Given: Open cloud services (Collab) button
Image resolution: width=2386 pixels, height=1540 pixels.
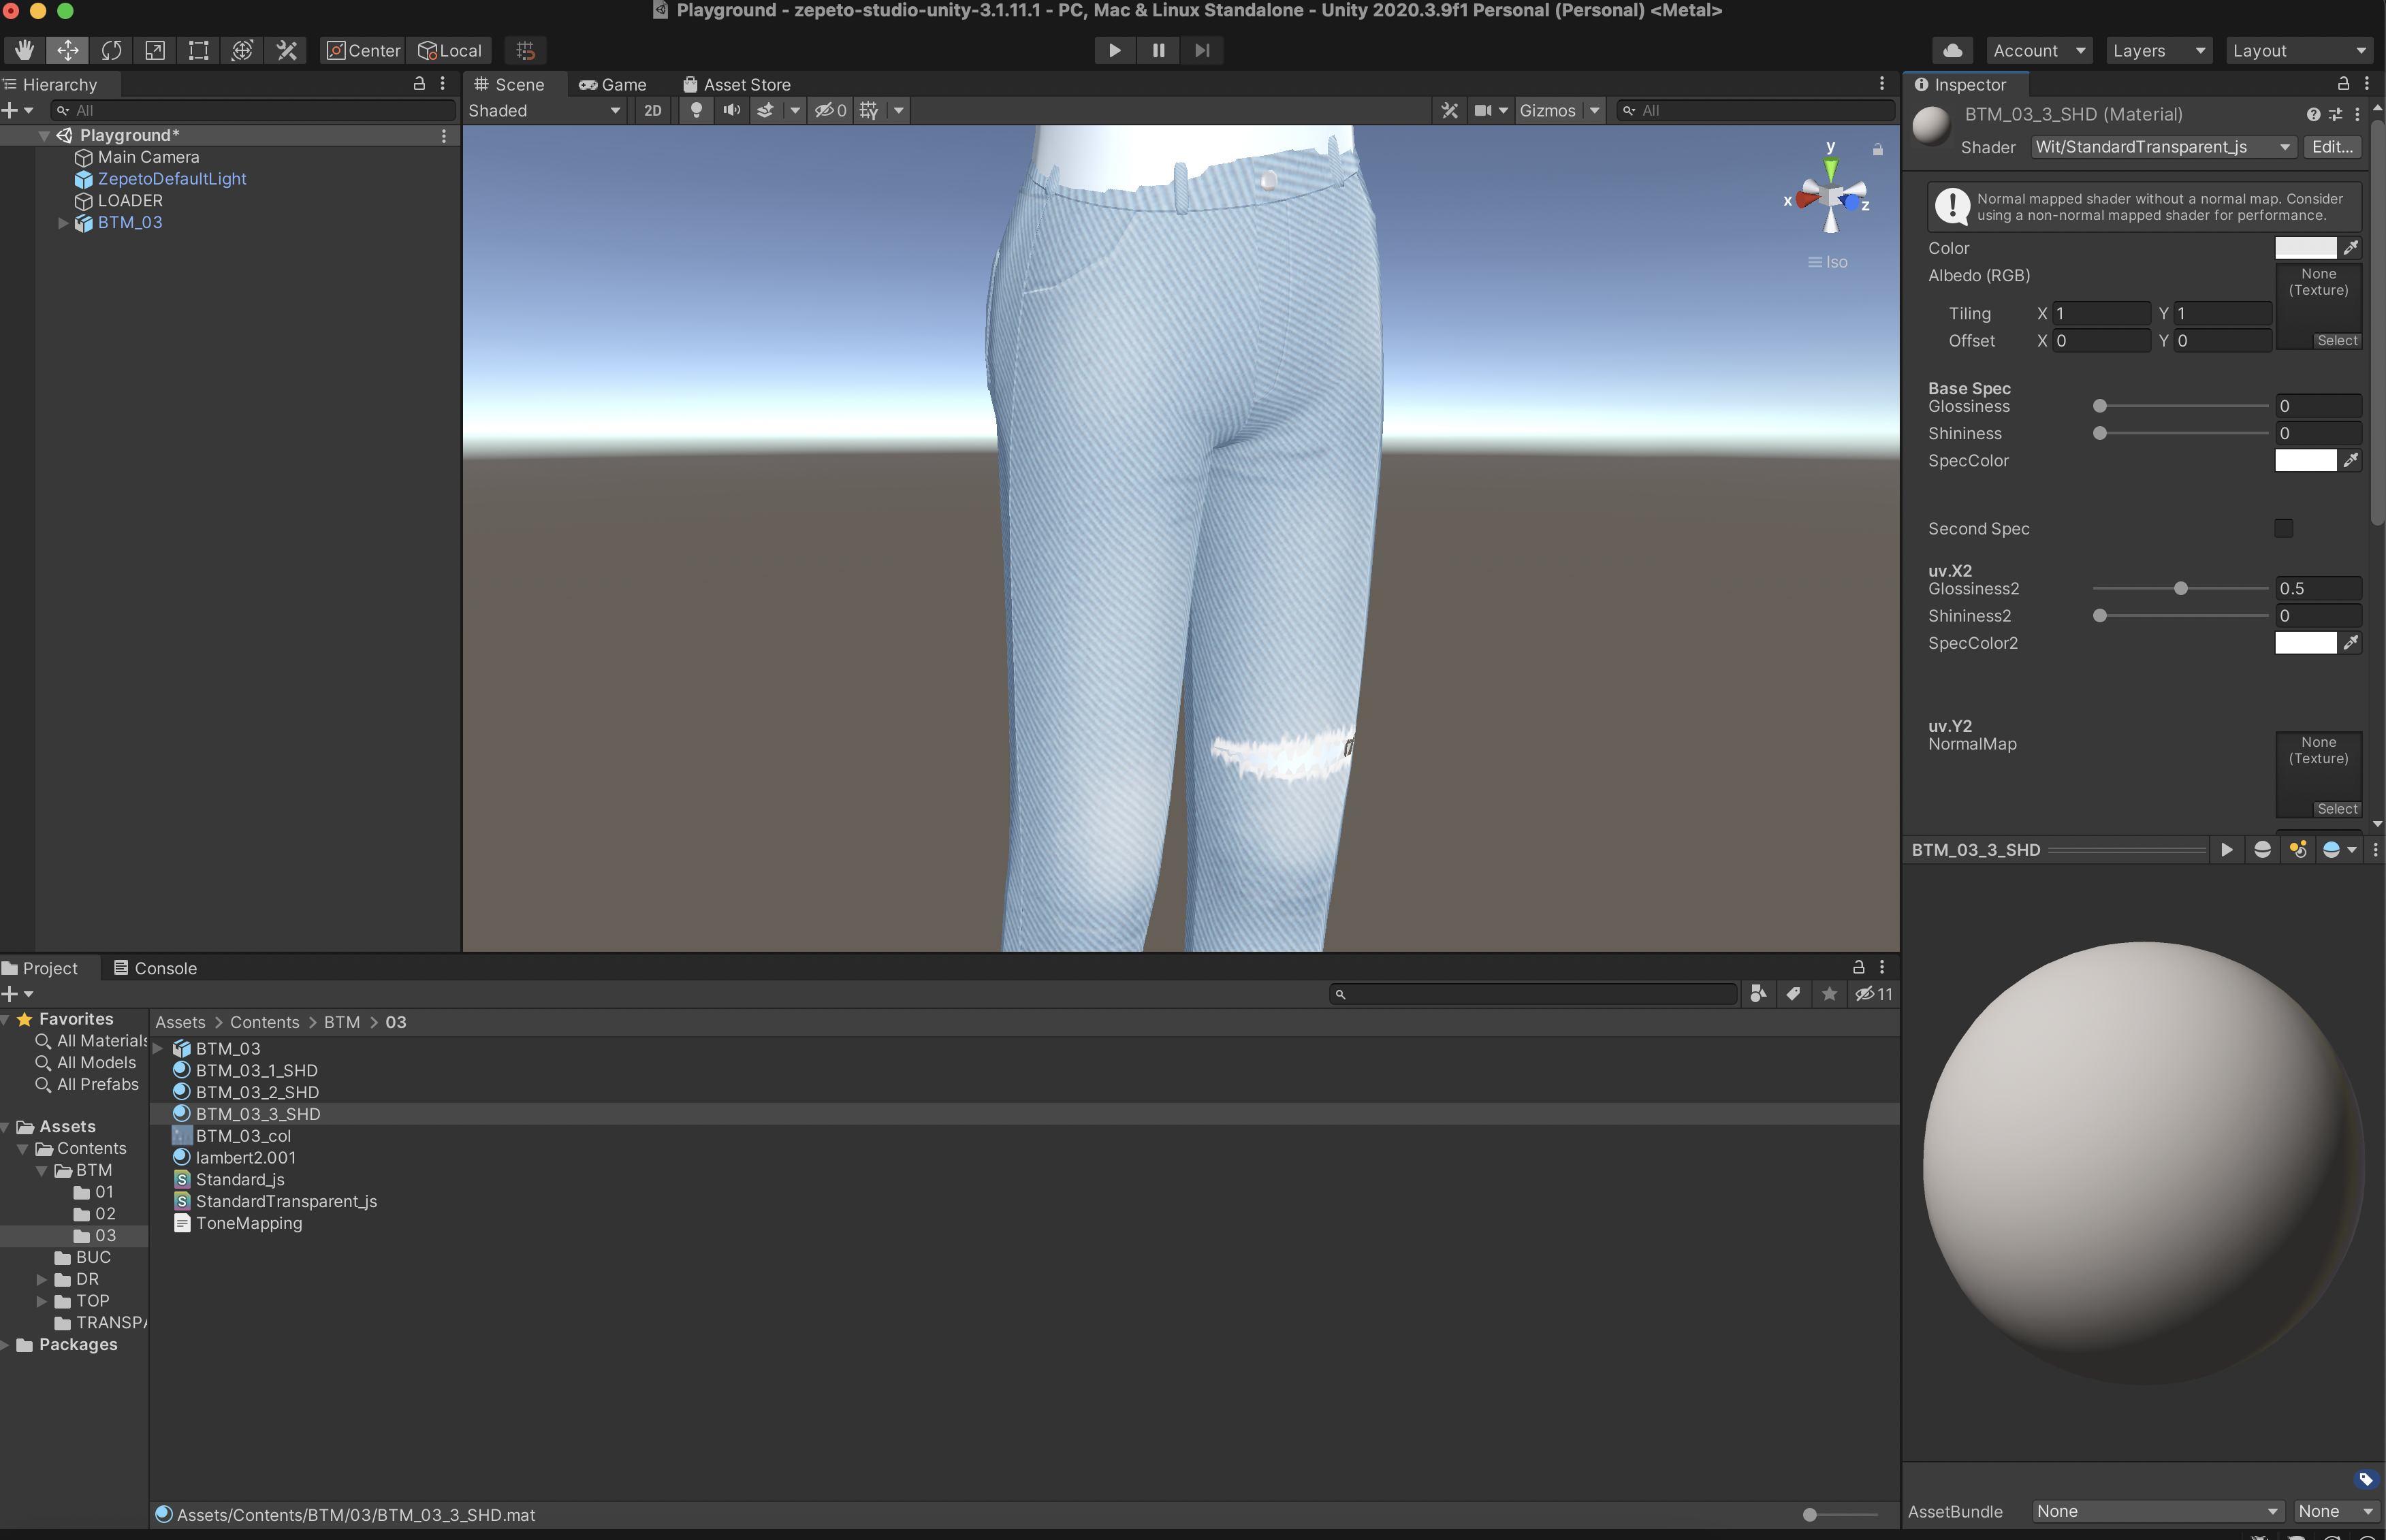Looking at the screenshot, I should 1953,50.
